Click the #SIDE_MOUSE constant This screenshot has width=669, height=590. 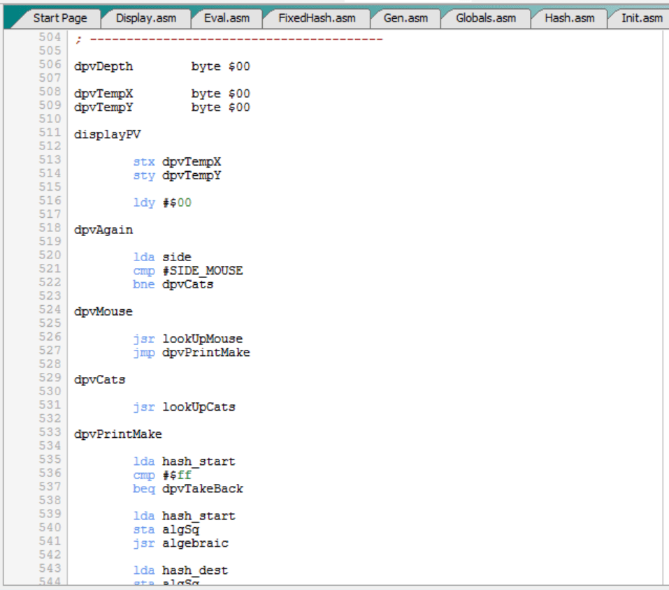202,271
